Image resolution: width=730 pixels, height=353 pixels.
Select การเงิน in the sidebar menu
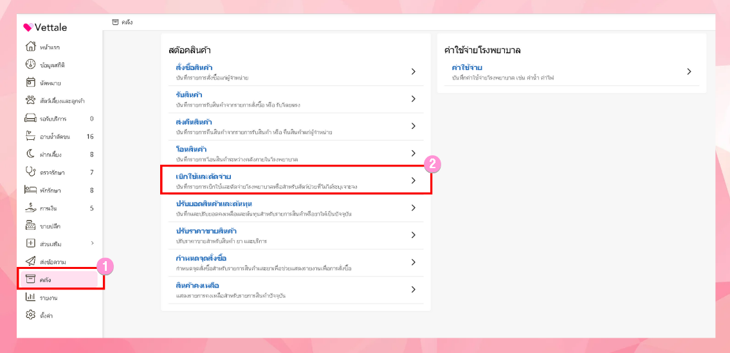(49, 208)
